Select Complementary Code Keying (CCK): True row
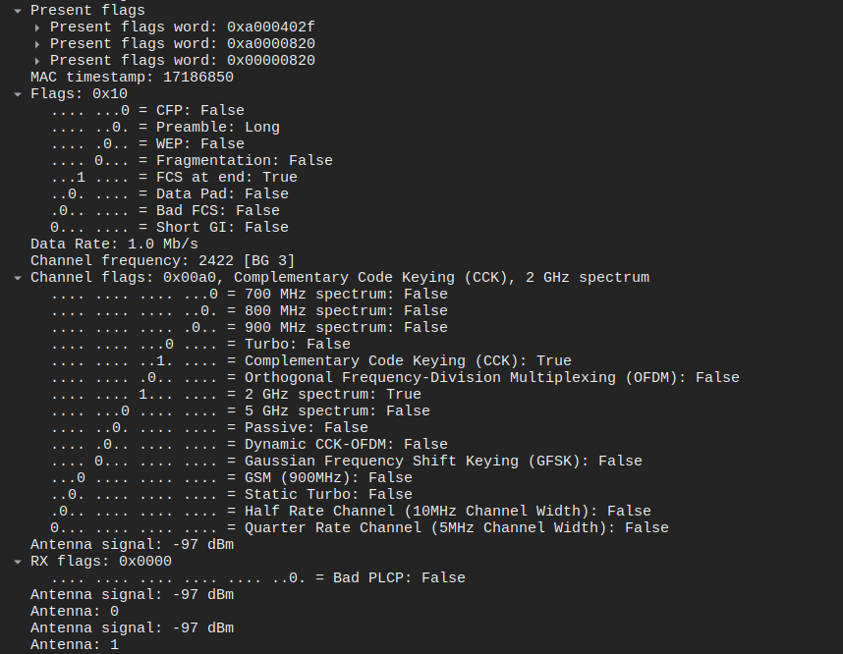The width and height of the screenshot is (843, 654). tap(311, 361)
